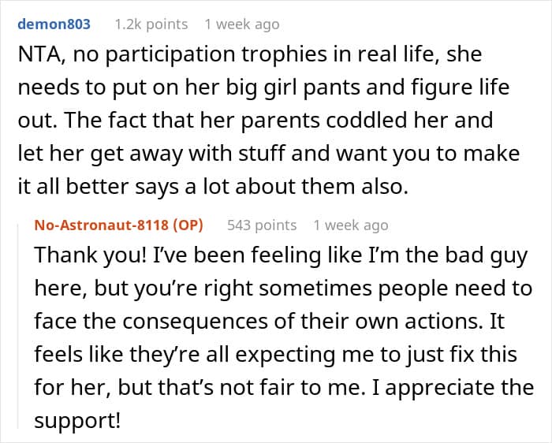The image size is (552, 443).
Task: Click the line 'for her, but that's not fair'
Action: pyautogui.click(x=284, y=387)
